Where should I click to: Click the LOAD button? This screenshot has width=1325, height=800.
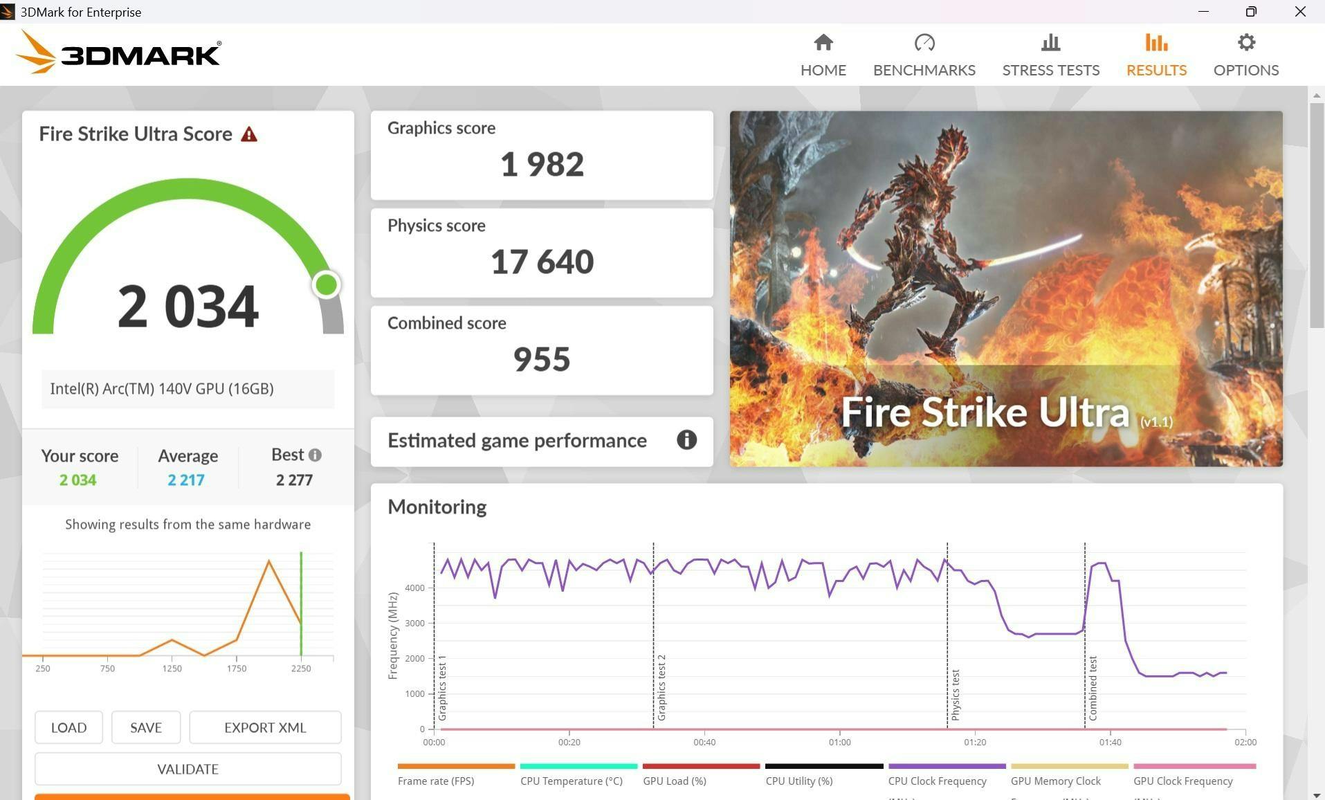[x=68, y=727]
